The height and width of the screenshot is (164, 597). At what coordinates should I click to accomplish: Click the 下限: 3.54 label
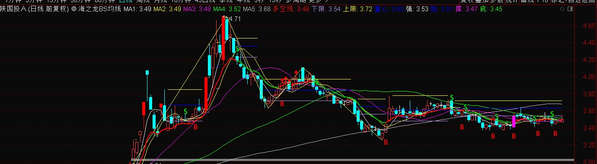(326, 9)
